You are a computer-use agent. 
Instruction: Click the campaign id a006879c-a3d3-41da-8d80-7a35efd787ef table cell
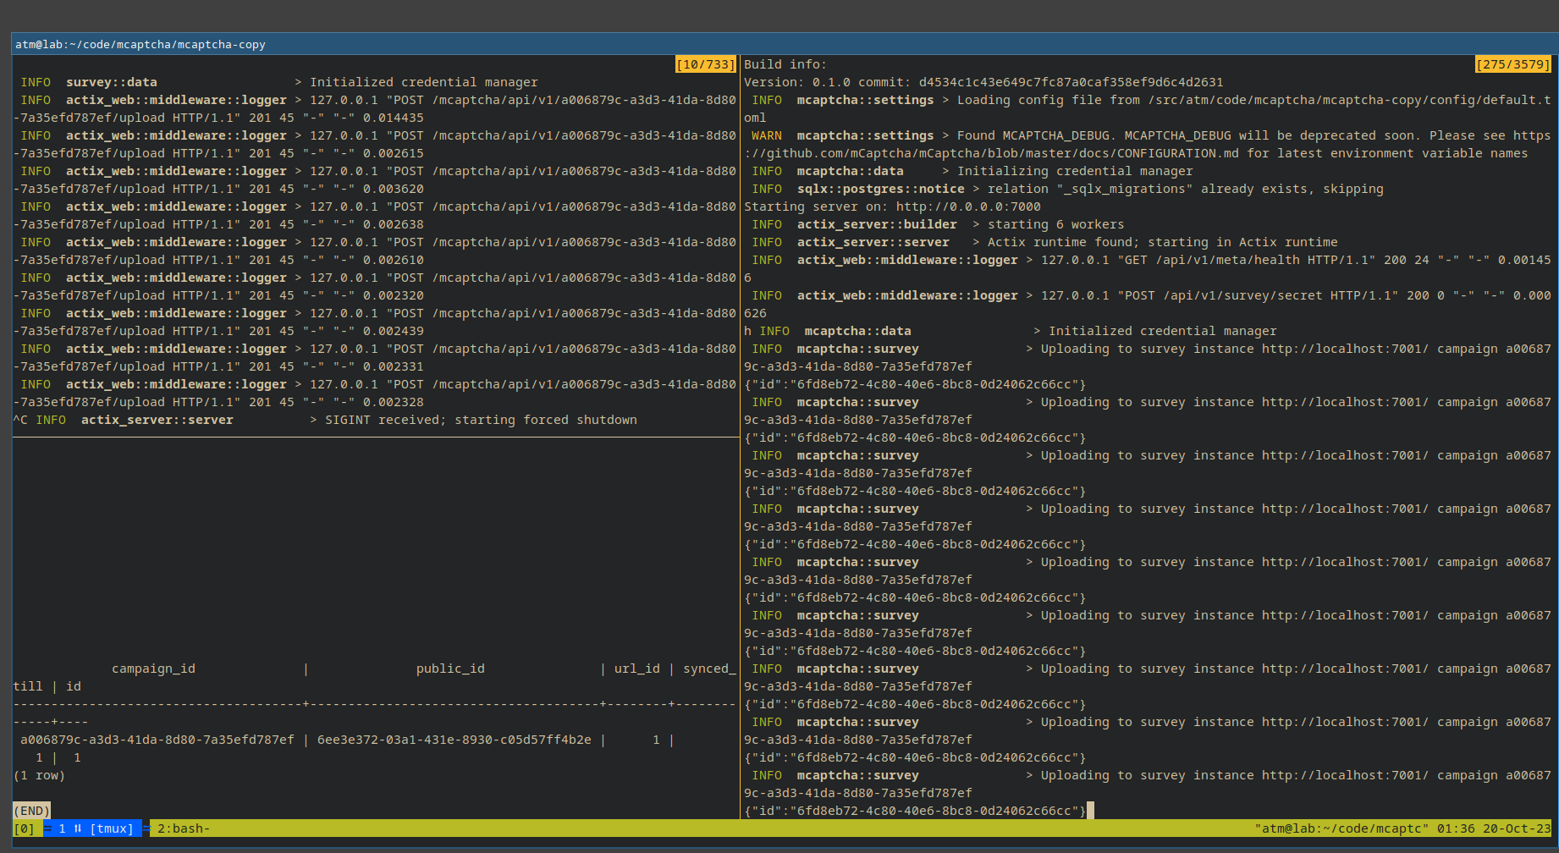[x=157, y=740]
